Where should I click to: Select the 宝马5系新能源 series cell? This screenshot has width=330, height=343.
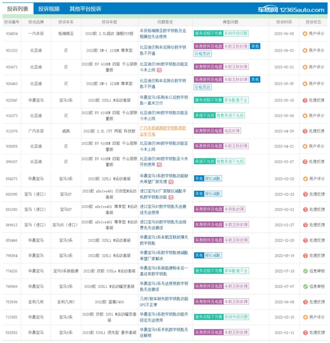pyautogui.click(x=66, y=271)
